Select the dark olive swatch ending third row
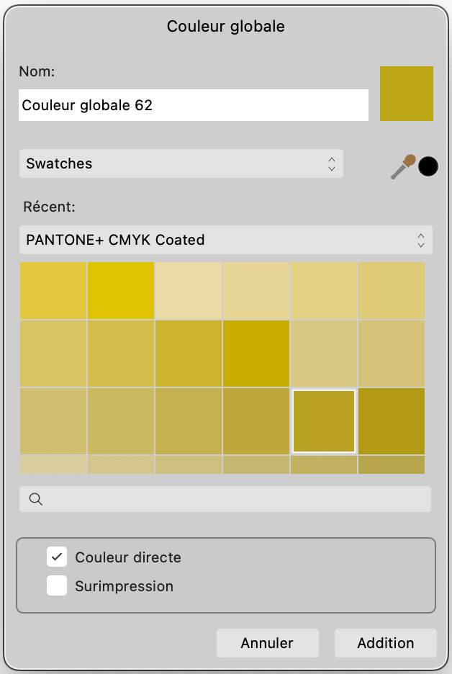This screenshot has width=452, height=674. click(x=392, y=421)
